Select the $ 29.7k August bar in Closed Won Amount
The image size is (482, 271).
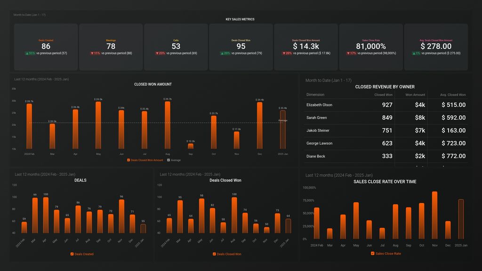[x=168, y=125]
